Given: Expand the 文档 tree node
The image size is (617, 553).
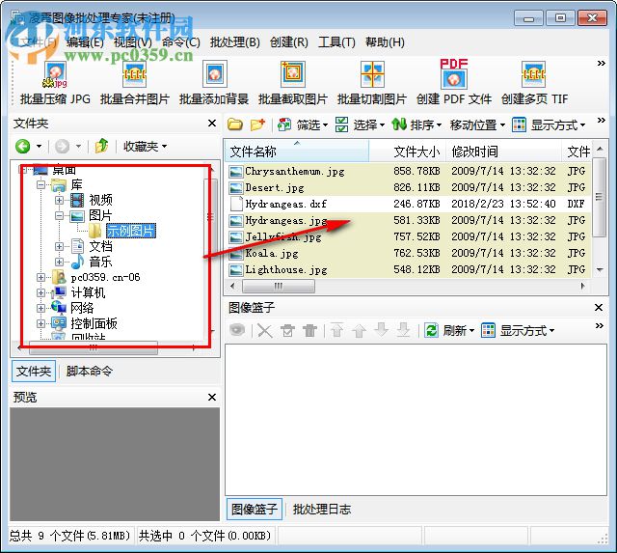Looking at the screenshot, I should pos(59,246).
